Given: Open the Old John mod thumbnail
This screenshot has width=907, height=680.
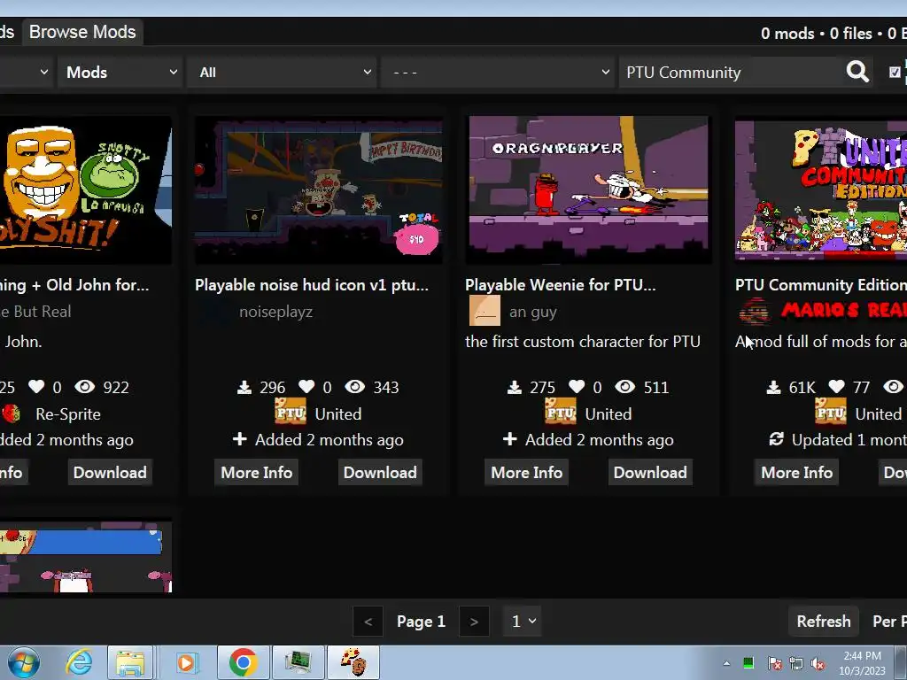Looking at the screenshot, I should pyautogui.click(x=86, y=189).
